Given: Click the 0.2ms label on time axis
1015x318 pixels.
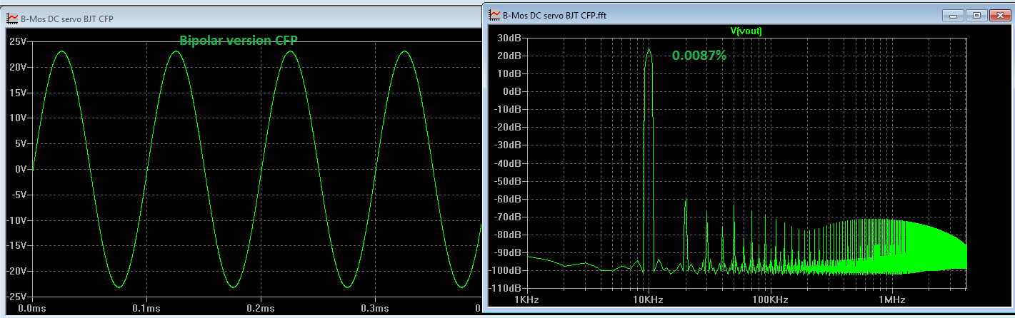Looking at the screenshot, I should click(261, 308).
